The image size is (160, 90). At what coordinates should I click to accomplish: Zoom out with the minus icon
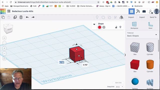tap(4, 53)
